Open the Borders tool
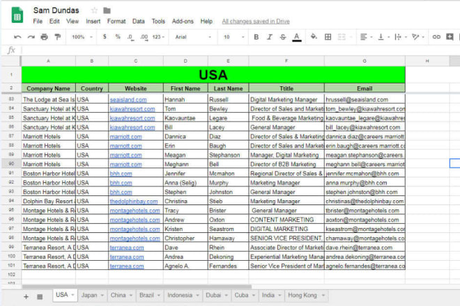This screenshot has width=460, height=306. point(328,37)
